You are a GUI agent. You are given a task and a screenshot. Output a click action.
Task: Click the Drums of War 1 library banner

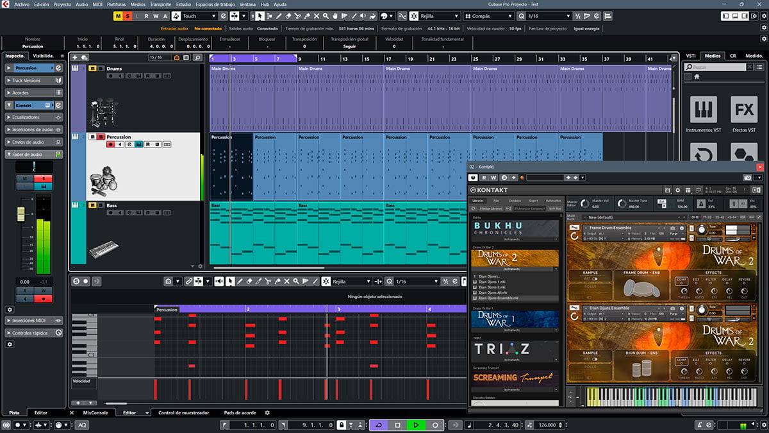515,319
